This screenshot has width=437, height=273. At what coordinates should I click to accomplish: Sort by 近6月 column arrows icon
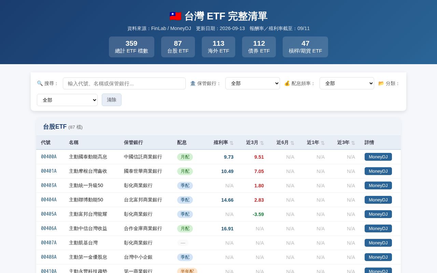[292, 143]
